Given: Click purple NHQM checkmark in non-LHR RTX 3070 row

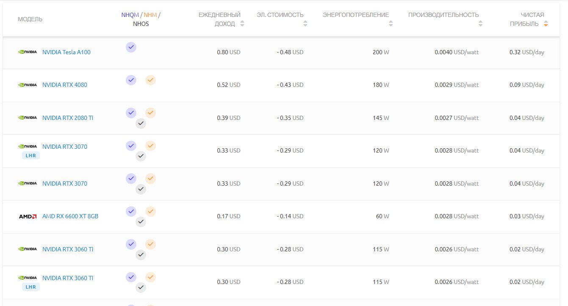Looking at the screenshot, I should click(131, 178).
